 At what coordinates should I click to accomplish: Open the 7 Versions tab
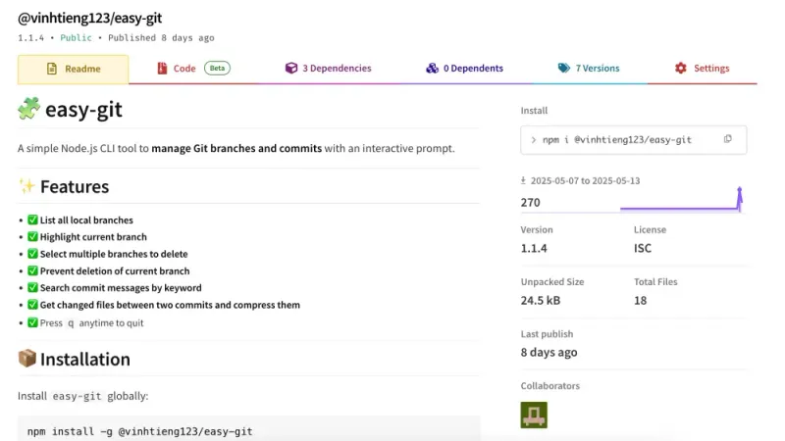pyautogui.click(x=590, y=69)
